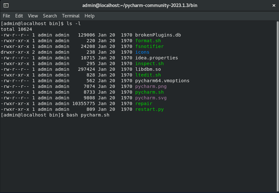
Task: Click the pycharm.png file name
Action: (x=151, y=86)
